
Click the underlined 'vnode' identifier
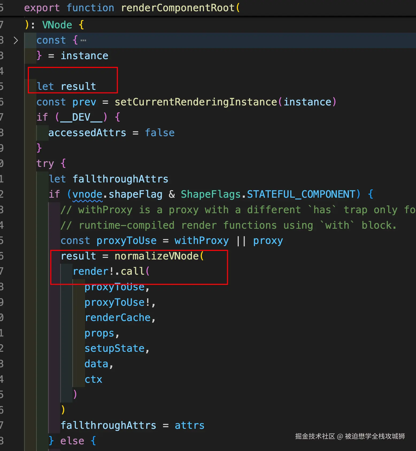coord(87,194)
